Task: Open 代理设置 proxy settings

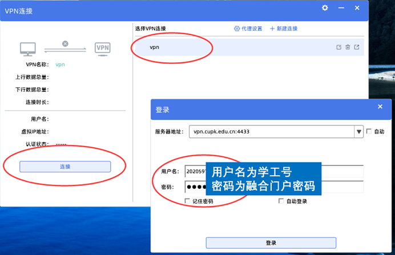Action: tap(248, 29)
